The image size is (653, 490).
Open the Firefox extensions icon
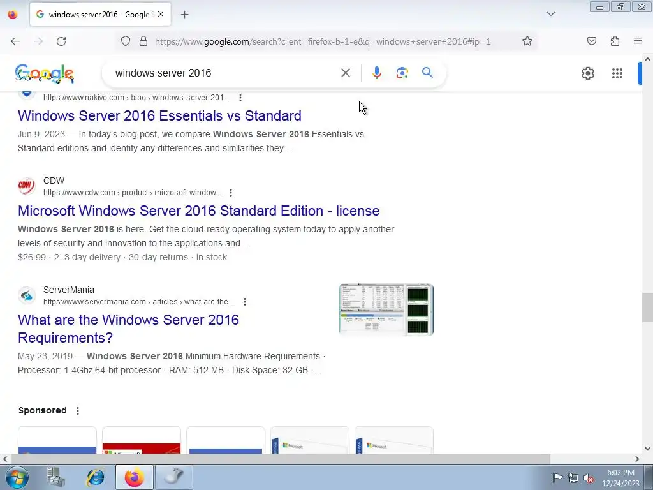click(x=615, y=41)
